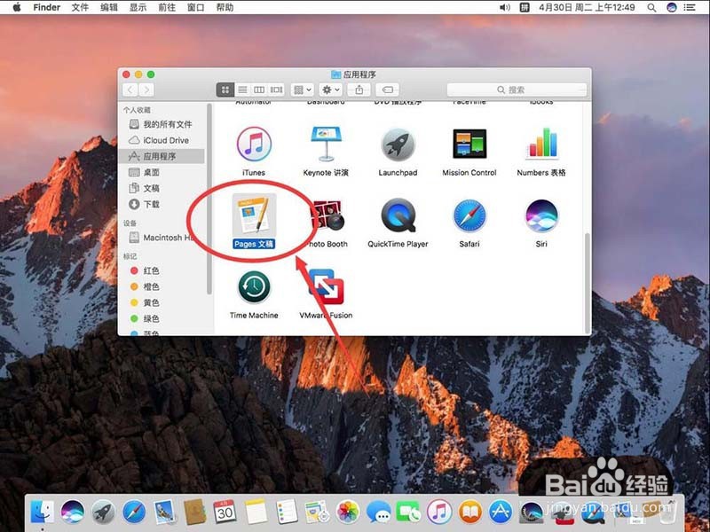Image resolution: width=710 pixels, height=532 pixels.
Task: Go back with the Finder back arrow
Action: pos(130,90)
